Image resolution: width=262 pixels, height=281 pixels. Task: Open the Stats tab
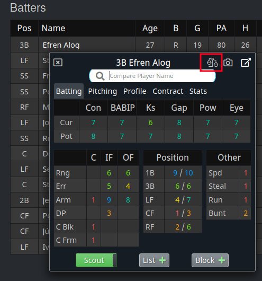point(198,91)
